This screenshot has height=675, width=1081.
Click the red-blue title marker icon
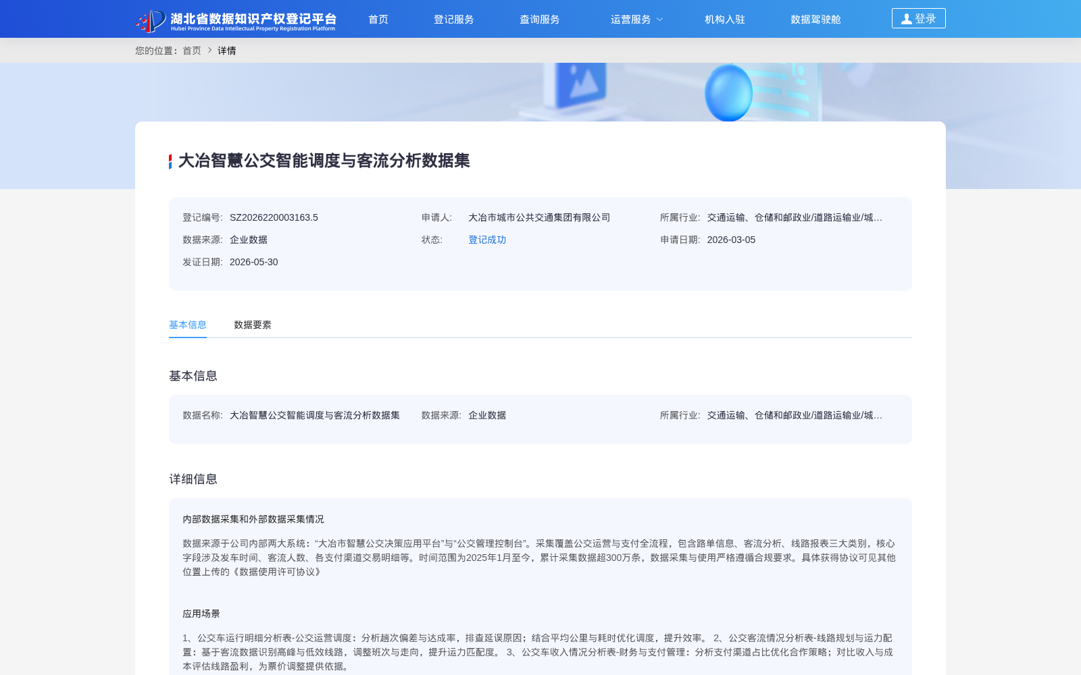[x=170, y=161]
